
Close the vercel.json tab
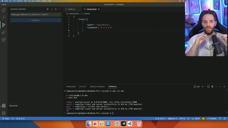[x=99, y=9]
